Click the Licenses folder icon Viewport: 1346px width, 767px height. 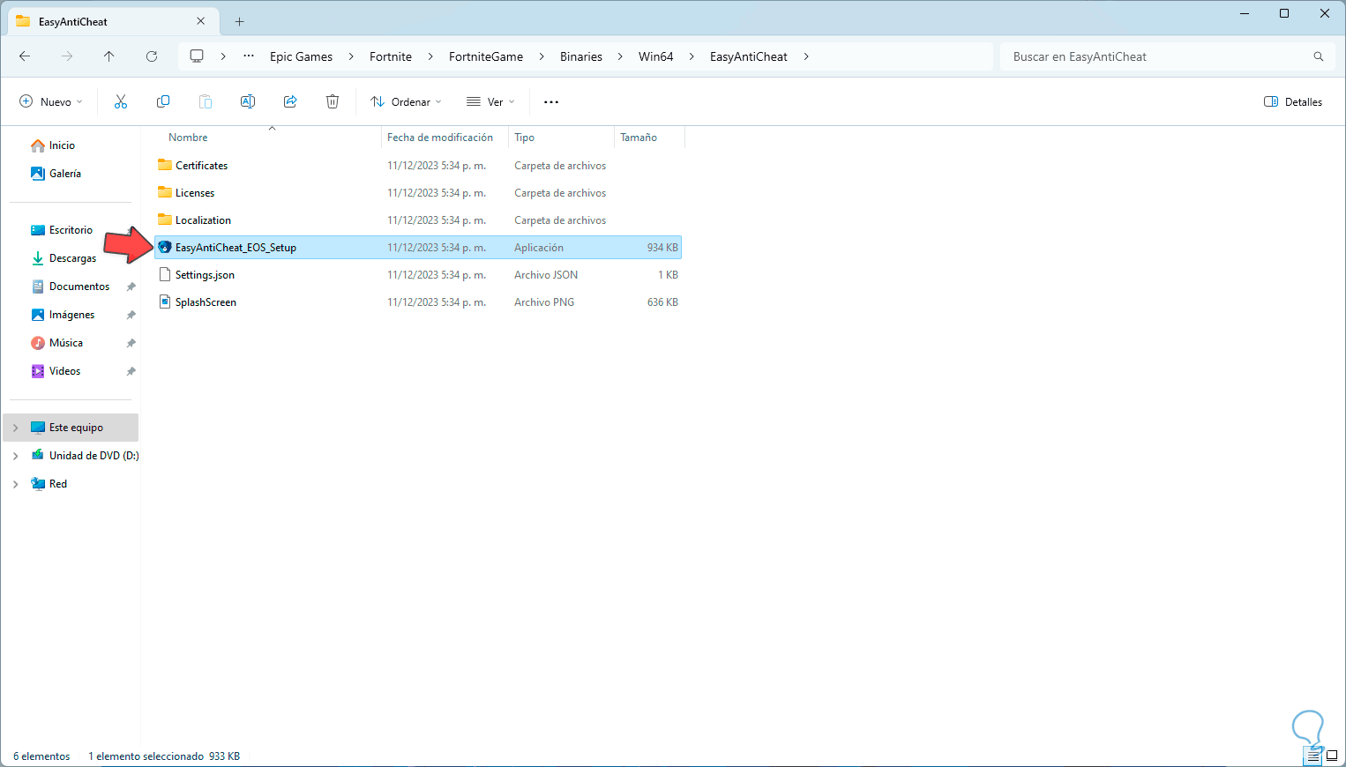164,192
